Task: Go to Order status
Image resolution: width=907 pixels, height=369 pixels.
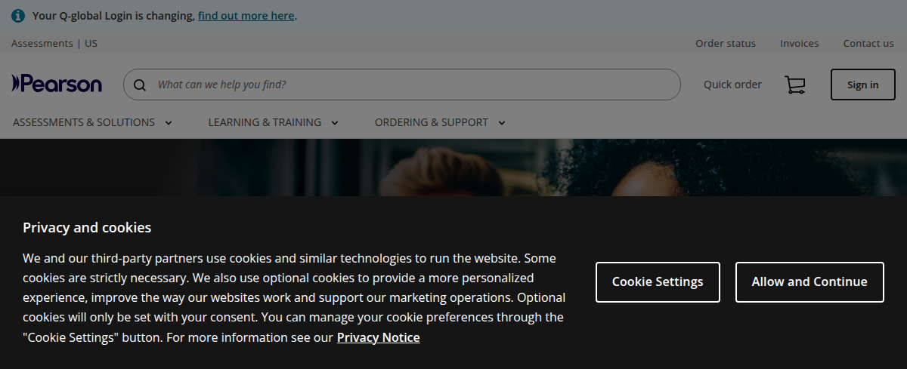Action: click(x=726, y=44)
